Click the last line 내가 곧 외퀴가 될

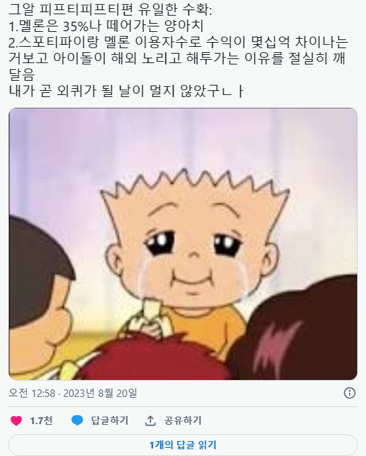(126, 91)
